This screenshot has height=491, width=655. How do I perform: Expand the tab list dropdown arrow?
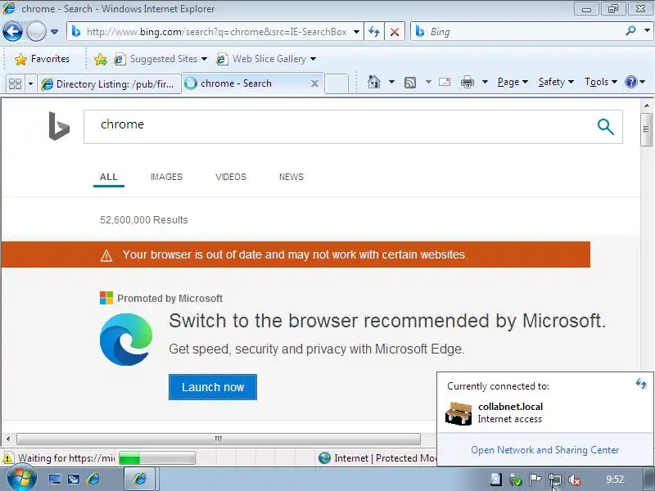point(30,84)
